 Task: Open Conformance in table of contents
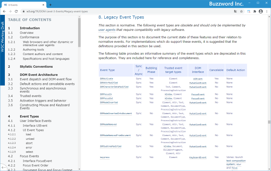pos(29,37)
